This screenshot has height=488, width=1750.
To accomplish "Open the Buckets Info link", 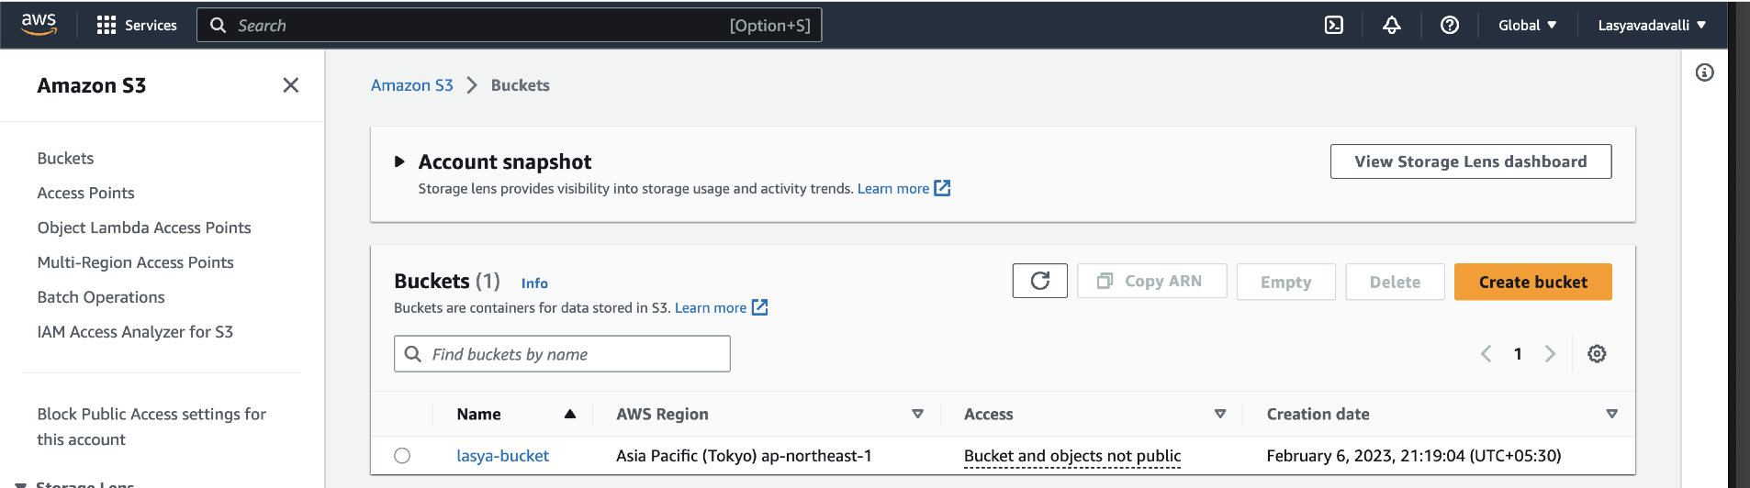I will coord(534,283).
